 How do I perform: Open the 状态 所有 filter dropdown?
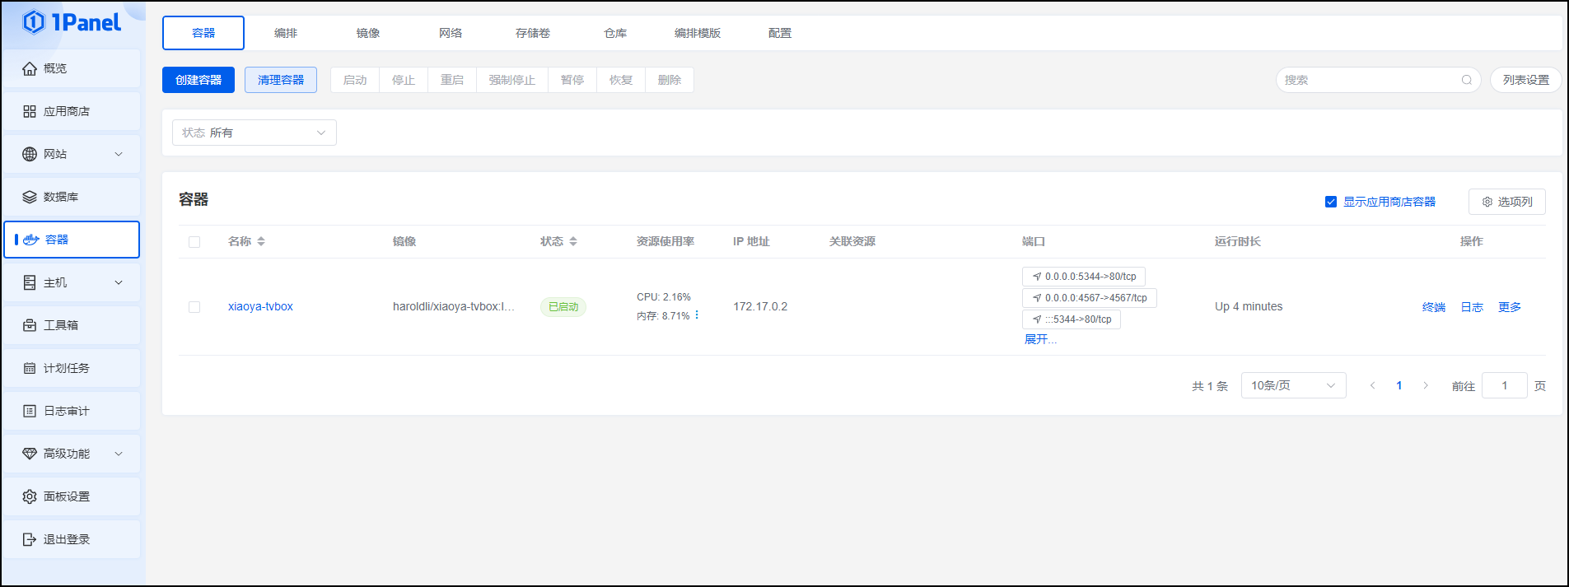(254, 133)
